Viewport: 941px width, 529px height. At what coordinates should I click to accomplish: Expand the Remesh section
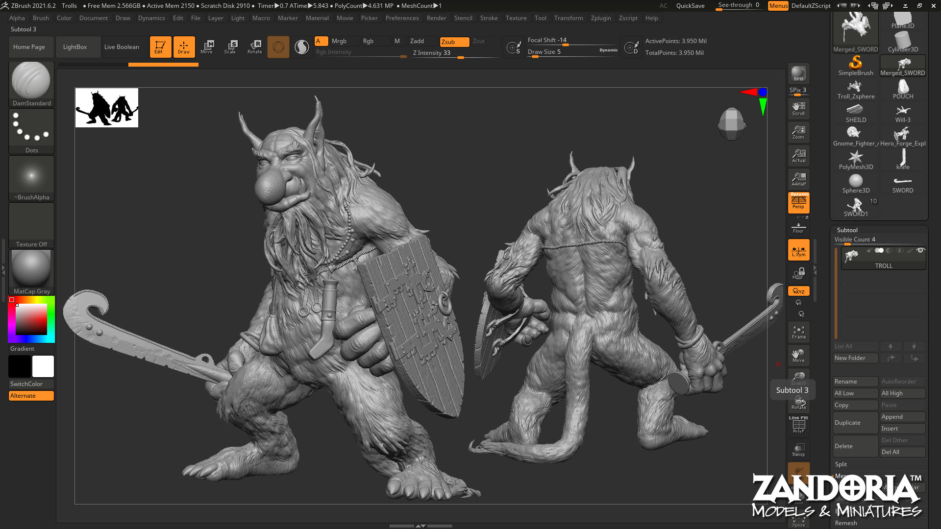(x=846, y=523)
